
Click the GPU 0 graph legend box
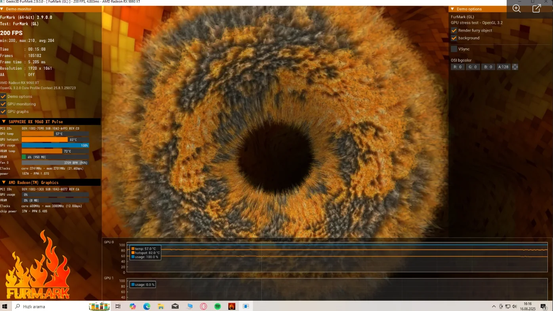pyautogui.click(x=146, y=253)
